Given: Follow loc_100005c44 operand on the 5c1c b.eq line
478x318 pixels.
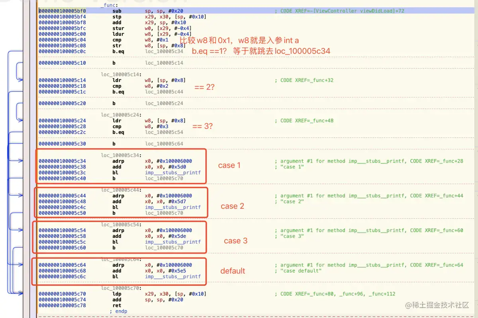Looking at the screenshot, I should click(x=164, y=92).
